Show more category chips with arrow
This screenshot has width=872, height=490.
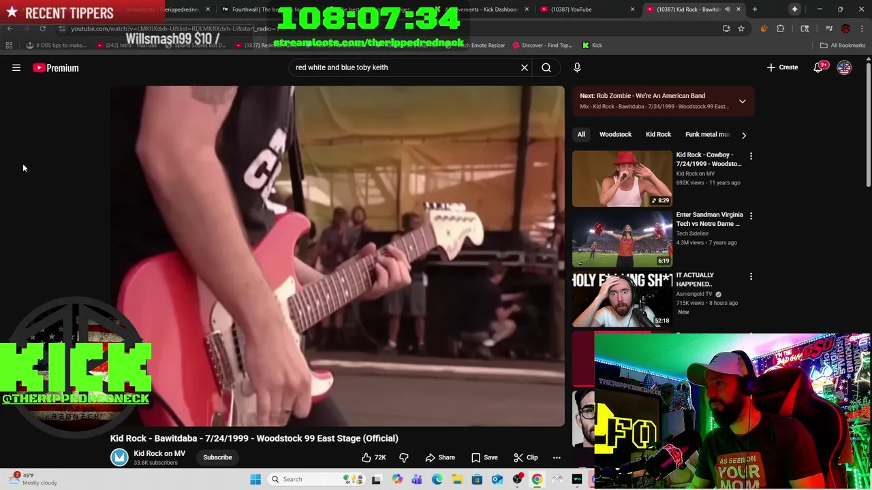[744, 135]
